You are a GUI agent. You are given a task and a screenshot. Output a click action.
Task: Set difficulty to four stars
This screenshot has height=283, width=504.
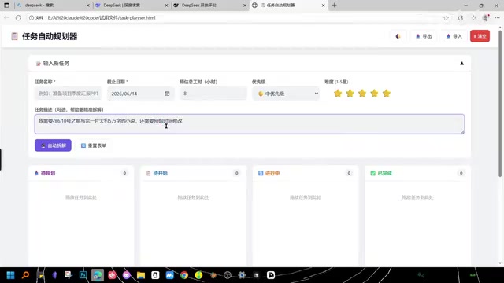[x=374, y=94]
